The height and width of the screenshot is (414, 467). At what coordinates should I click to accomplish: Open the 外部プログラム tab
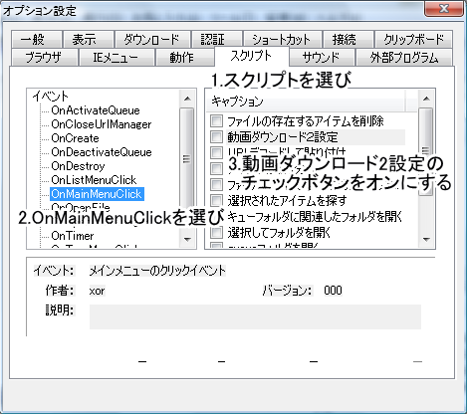[x=404, y=58]
